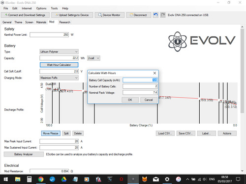The image size is (246, 184).
Task: Open iTunes icon in the taskbar
Action: pos(178,179)
